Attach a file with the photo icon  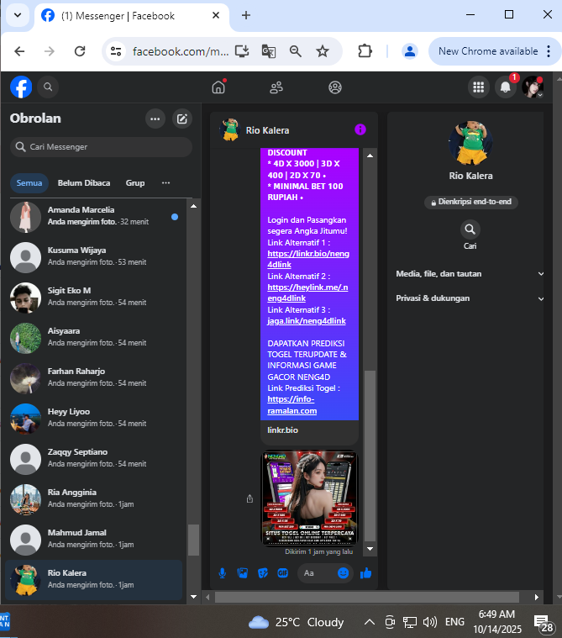243,573
